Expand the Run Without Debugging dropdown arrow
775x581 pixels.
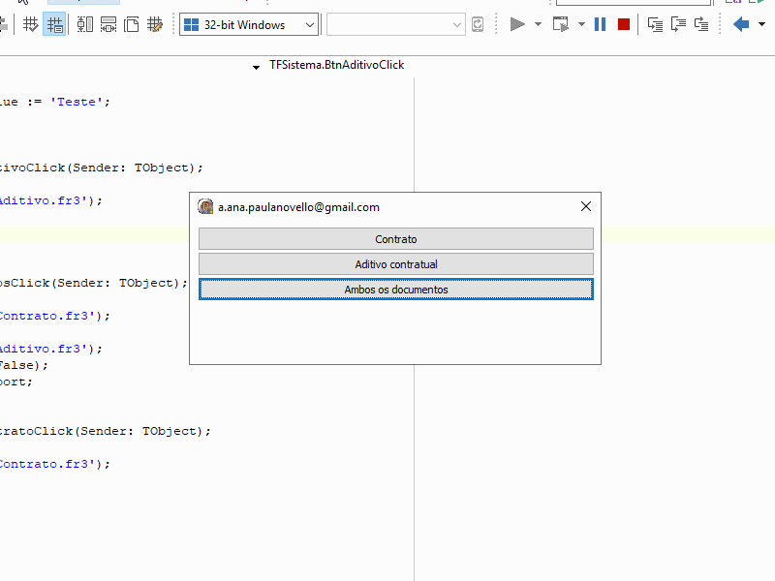click(581, 24)
